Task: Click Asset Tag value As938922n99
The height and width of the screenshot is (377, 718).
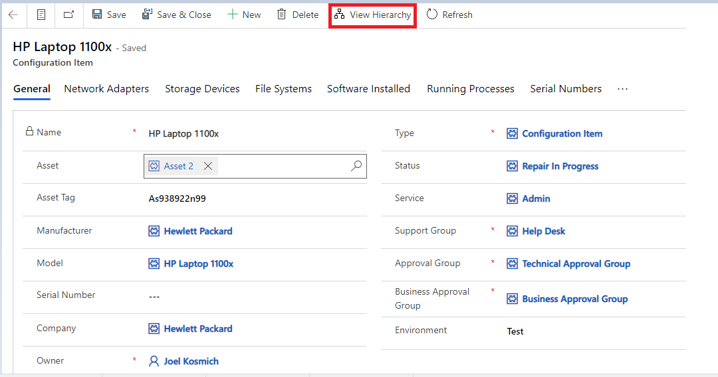Action: [178, 198]
